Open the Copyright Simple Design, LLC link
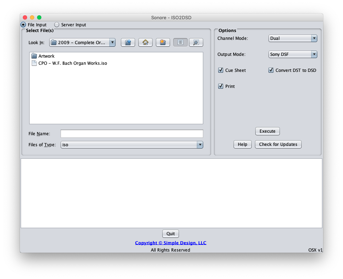Screen dimensions: 343x279 [x=171, y=243]
